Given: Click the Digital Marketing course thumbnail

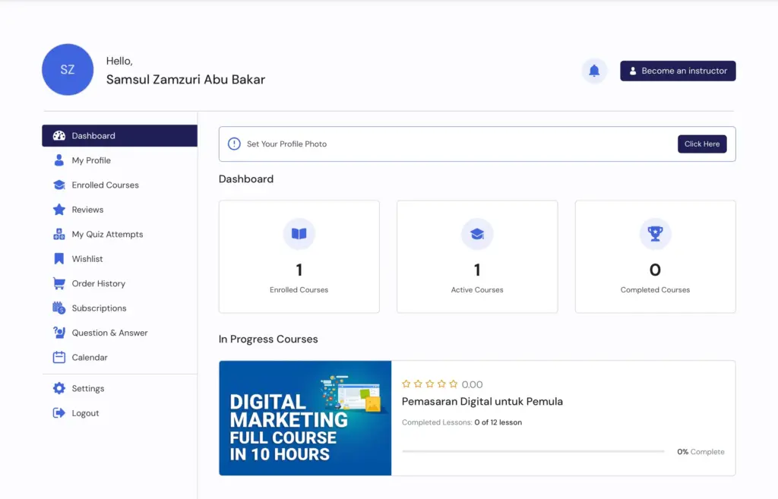Looking at the screenshot, I should [x=305, y=418].
